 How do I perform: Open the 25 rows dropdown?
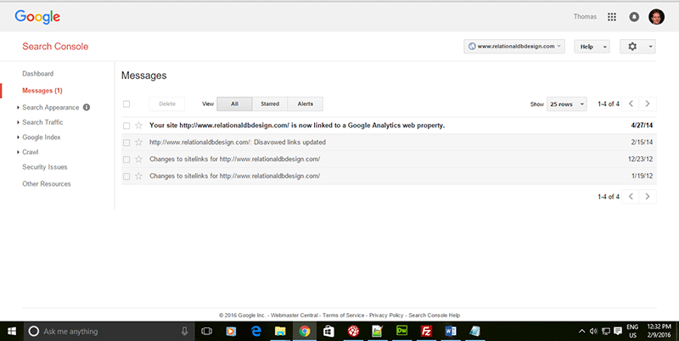tap(567, 103)
